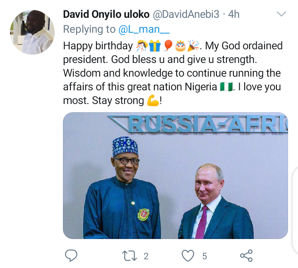
Task: Open the share icon options
Action: [x=246, y=256]
